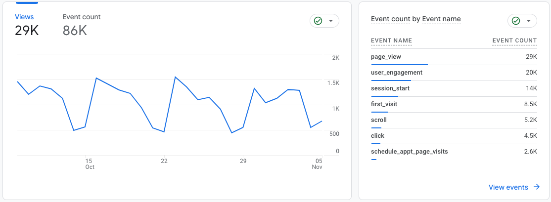The height and width of the screenshot is (202, 551).
Task: Select the schedule_appt_page_visits event
Action: pyautogui.click(x=410, y=152)
